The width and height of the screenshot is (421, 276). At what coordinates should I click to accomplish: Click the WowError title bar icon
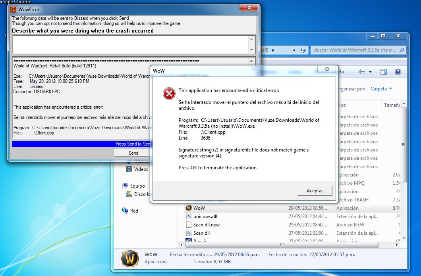[13, 10]
